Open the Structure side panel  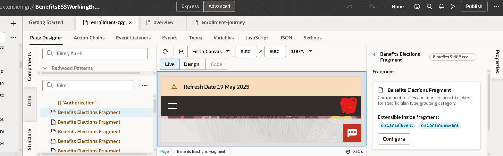pos(29,139)
